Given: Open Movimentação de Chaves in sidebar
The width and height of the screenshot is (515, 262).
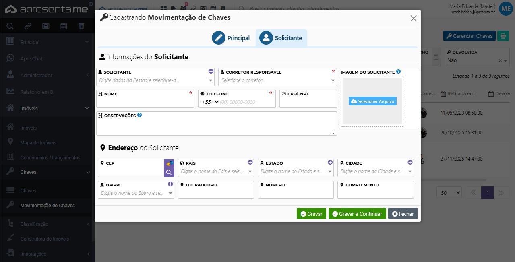Looking at the screenshot, I should [x=48, y=206].
